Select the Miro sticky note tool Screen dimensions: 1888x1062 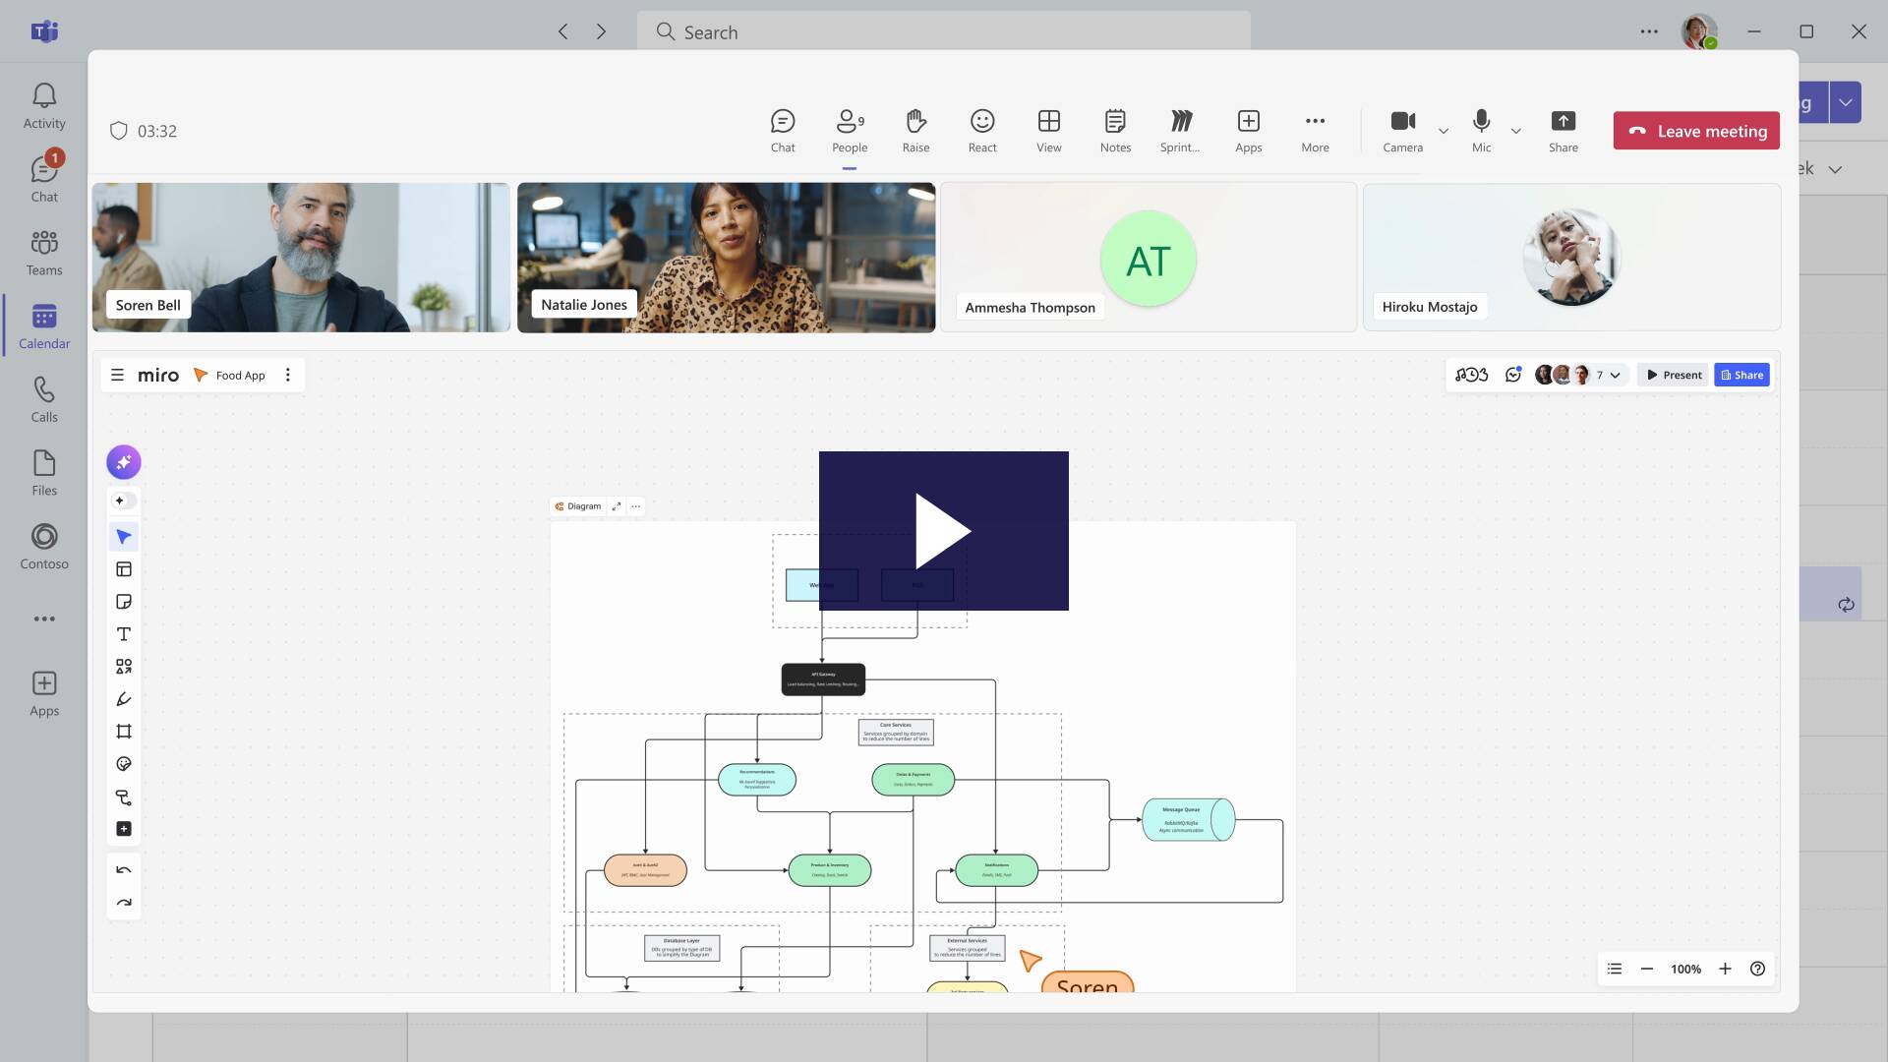(x=124, y=602)
